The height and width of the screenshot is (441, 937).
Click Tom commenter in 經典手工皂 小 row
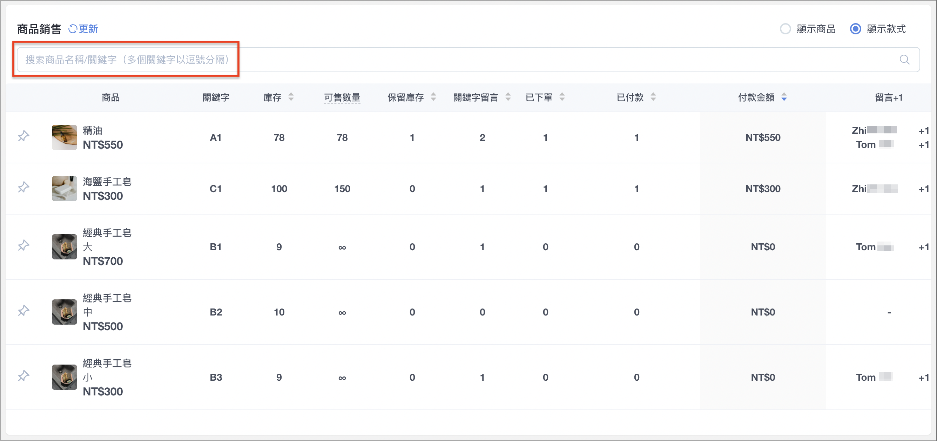click(x=874, y=378)
